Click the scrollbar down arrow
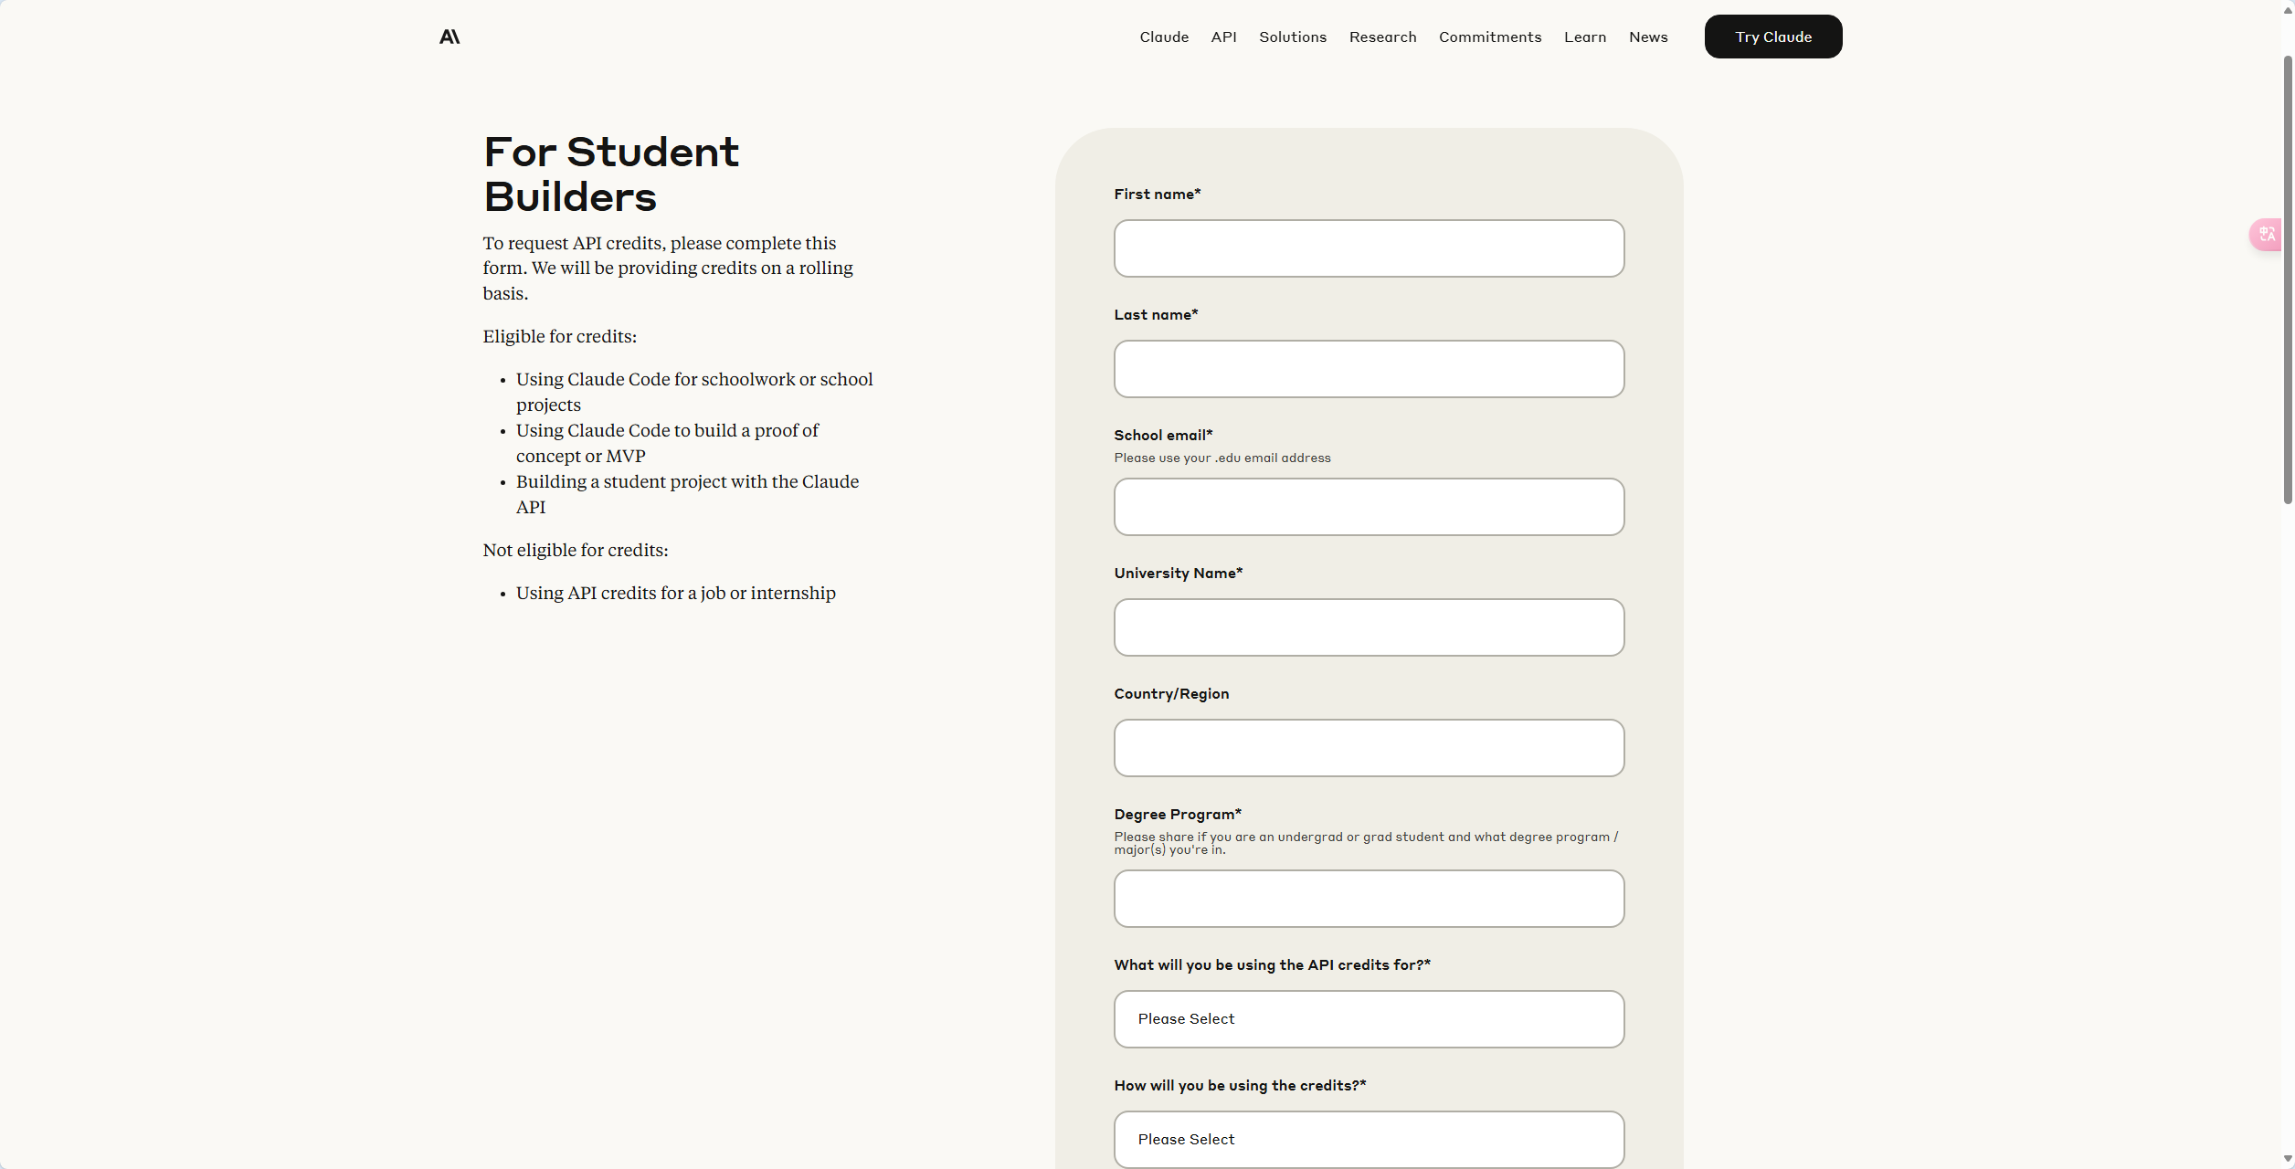Screen dimensions: 2295x1169 (x=2288, y=1159)
